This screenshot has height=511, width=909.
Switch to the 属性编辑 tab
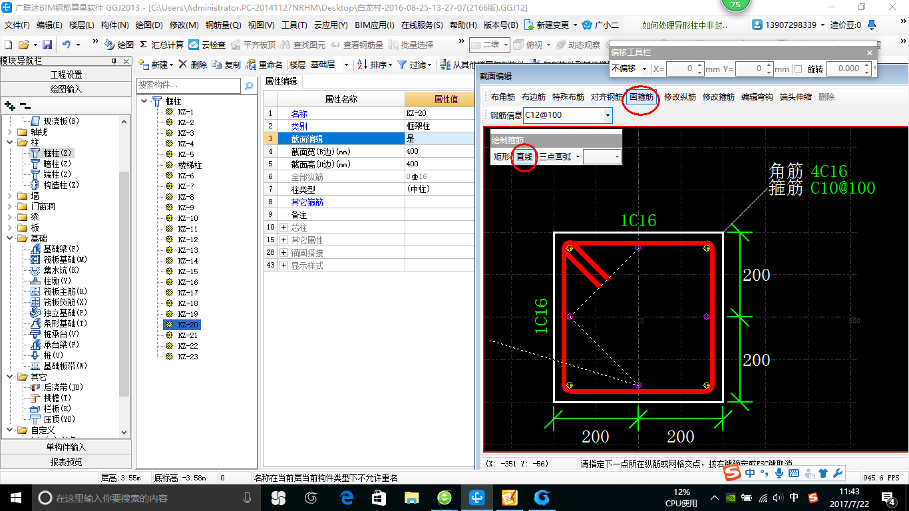tap(281, 81)
